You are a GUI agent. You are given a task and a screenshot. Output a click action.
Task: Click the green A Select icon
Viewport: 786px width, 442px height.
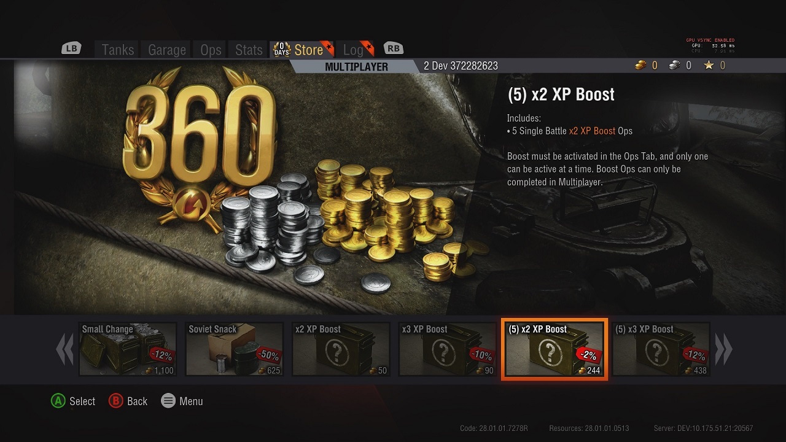(58, 401)
